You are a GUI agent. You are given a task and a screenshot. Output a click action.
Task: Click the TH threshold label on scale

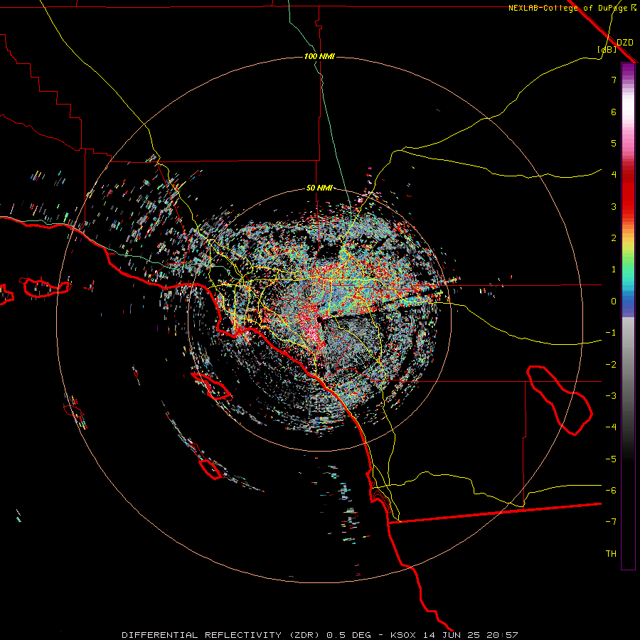pos(611,554)
